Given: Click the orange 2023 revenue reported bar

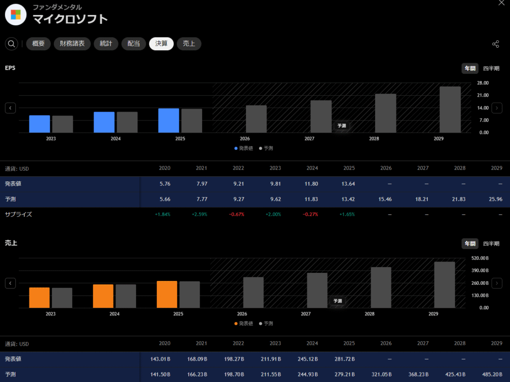Looking at the screenshot, I should click(x=39, y=298).
